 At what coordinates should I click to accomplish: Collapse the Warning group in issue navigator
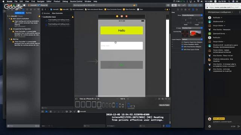click(9, 39)
